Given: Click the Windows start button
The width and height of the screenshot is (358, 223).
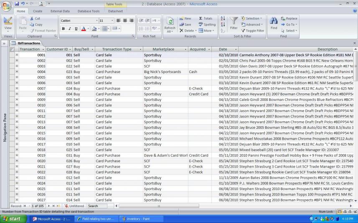Looking at the screenshot, I should pos(13,219).
